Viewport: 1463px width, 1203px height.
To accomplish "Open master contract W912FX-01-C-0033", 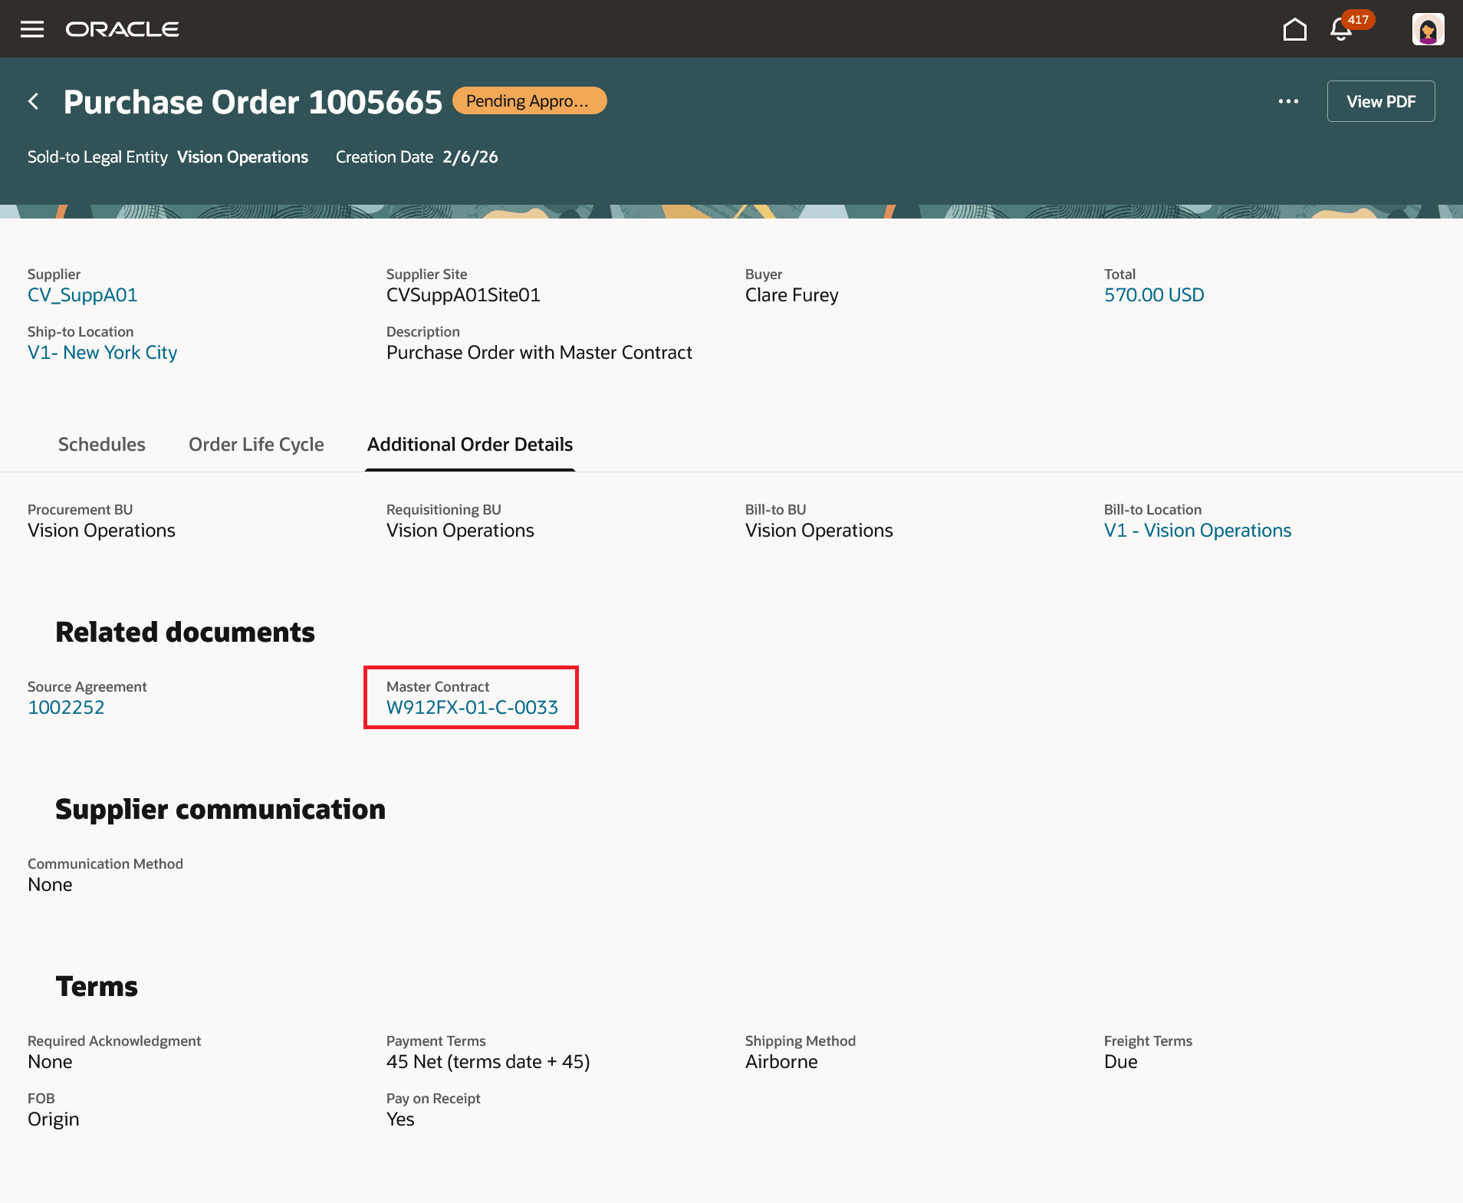I will coord(472,707).
